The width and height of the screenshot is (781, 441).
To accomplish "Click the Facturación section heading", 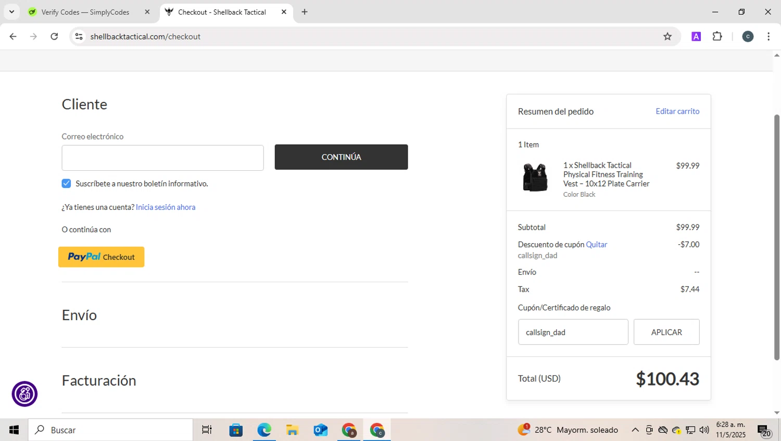I will (99, 381).
